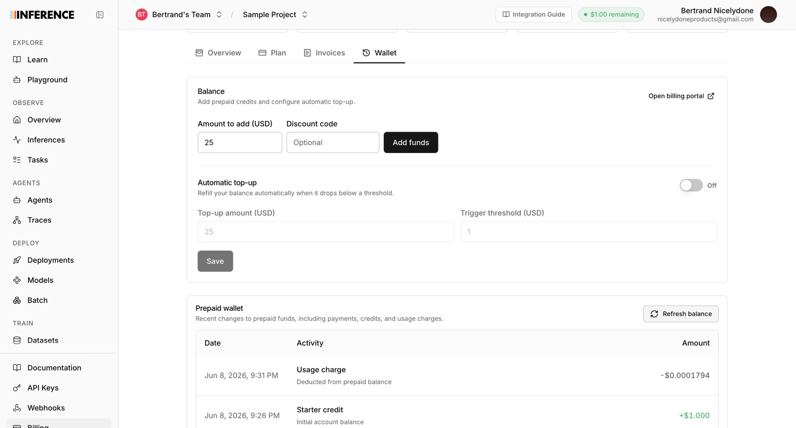
Task: Click the Jun 8, 2026, 9:26 PM date
Action: [x=242, y=415]
